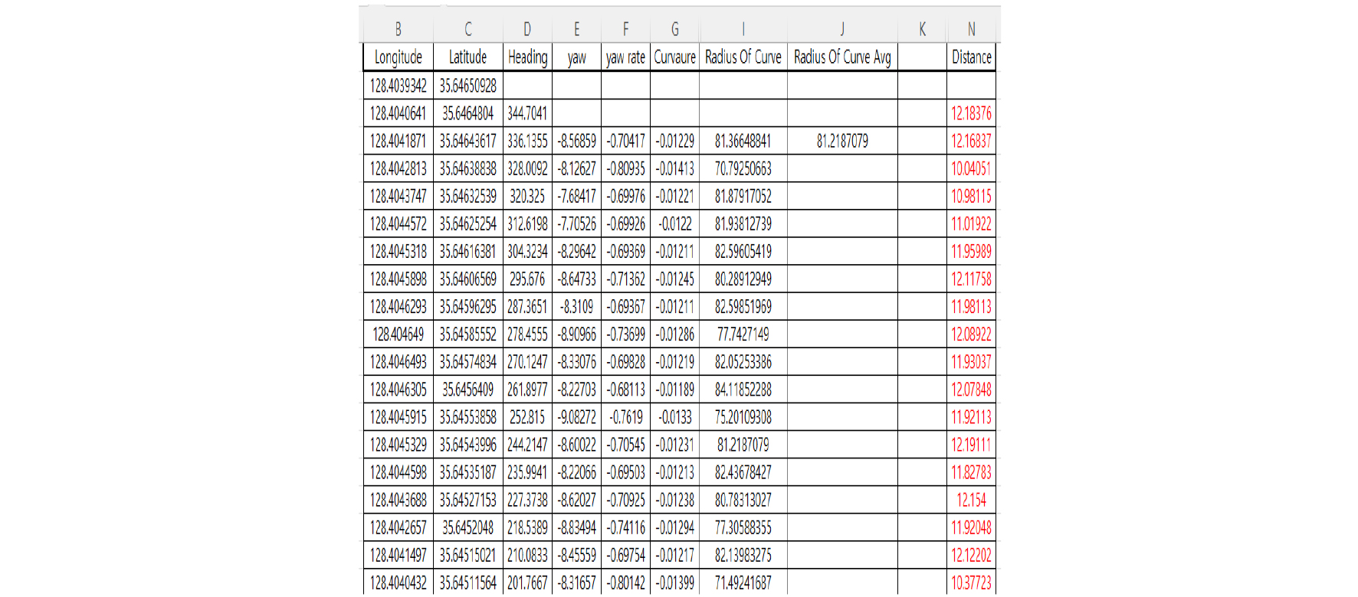Select the empty column K header
Screen dimensions: 1358x597
click(922, 29)
